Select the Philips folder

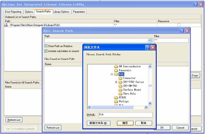[x=121, y=101]
